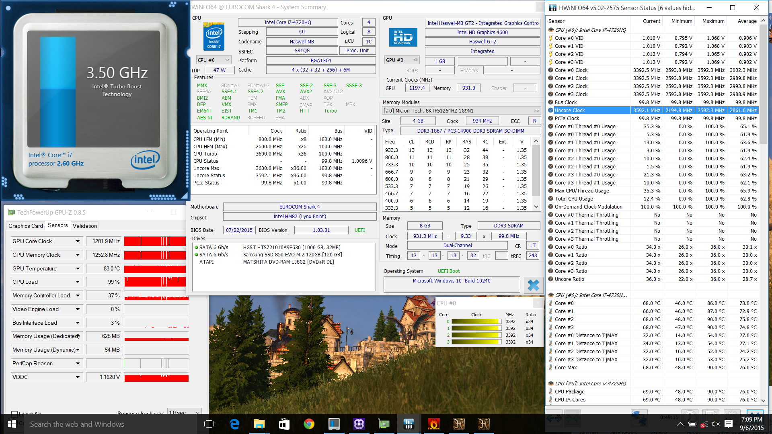The height and width of the screenshot is (434, 772).
Task: Click the HWiNFO64 Sensor Status title bar icon
Action: tap(553, 8)
